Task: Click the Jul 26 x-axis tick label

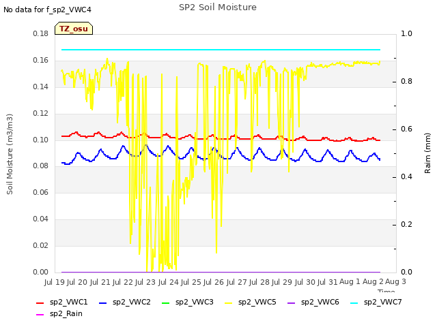Action: point(214,282)
